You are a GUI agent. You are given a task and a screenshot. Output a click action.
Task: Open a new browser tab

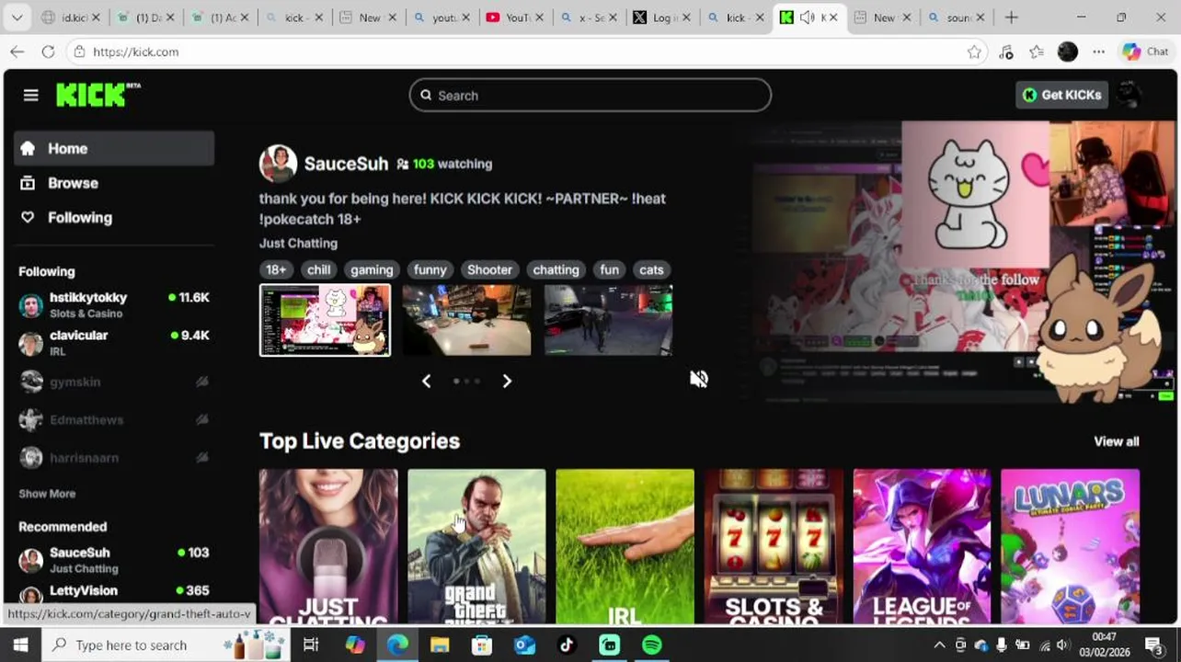(1011, 17)
